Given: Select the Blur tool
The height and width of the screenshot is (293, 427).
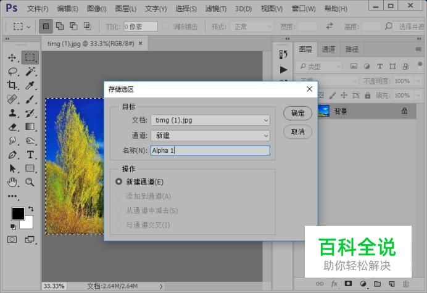Looking at the screenshot, I should (x=12, y=141).
